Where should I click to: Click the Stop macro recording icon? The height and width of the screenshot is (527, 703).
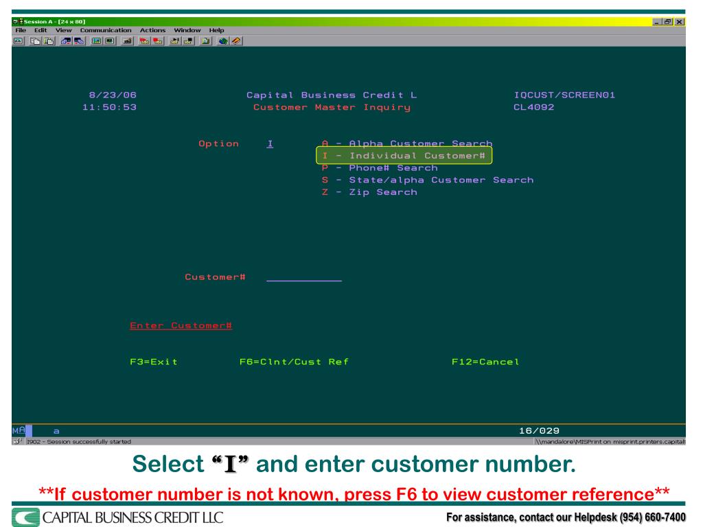[158, 40]
